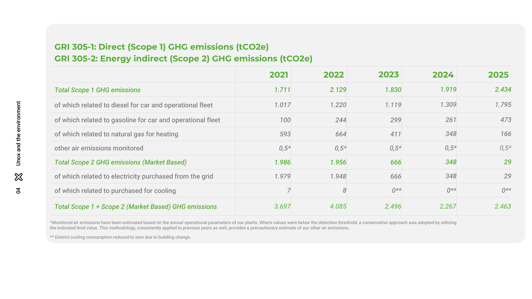The image size is (532, 299).
Task: Click the natural gas value 166 for 2025
Action: click(506, 134)
